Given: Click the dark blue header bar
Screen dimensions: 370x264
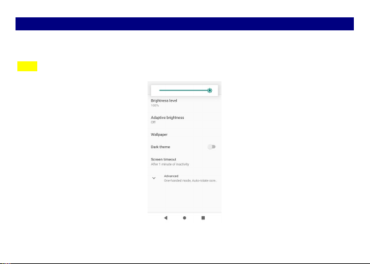Looking at the screenshot, I should point(184,24).
